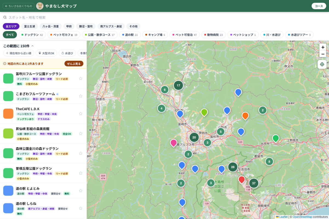
Task: Toggle the 水遊び filter chip
Action: tap(67, 53)
